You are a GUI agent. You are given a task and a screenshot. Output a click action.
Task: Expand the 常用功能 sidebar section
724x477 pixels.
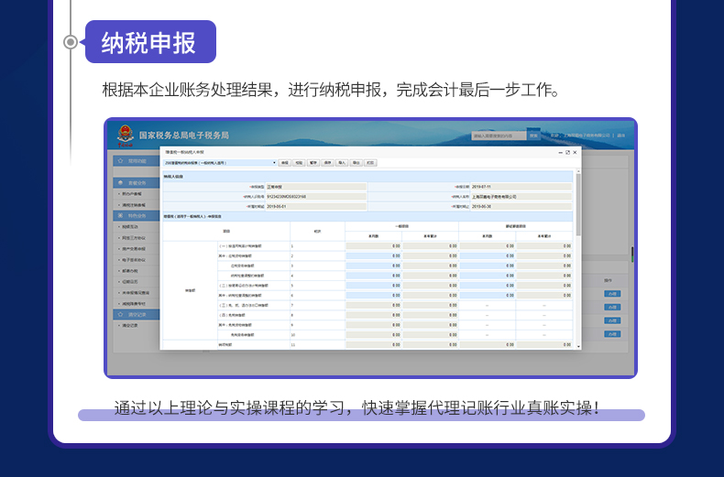[137, 160]
